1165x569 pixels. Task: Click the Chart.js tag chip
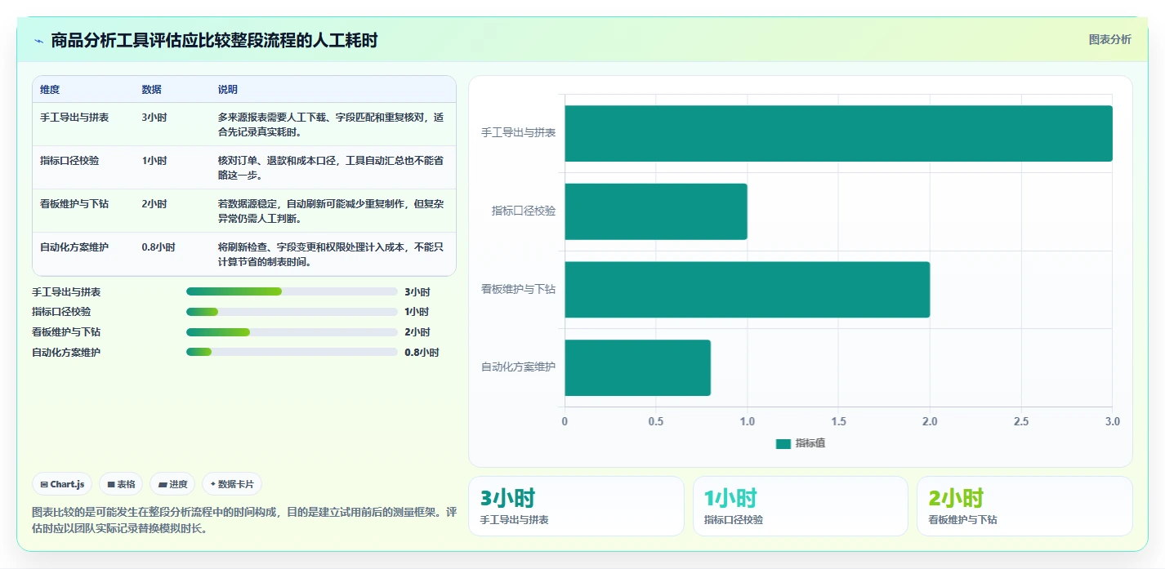[63, 484]
